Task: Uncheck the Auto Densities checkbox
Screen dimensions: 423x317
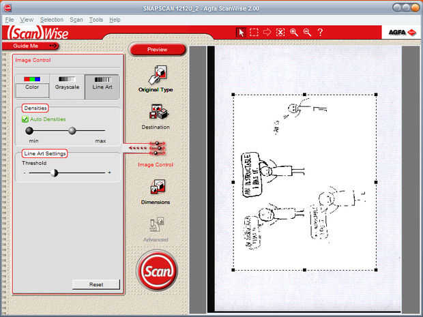Action: point(25,119)
